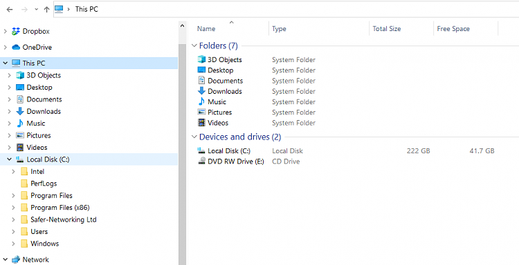Expand the Windows folder node
This screenshot has width=519, height=265.
pyautogui.click(x=14, y=244)
